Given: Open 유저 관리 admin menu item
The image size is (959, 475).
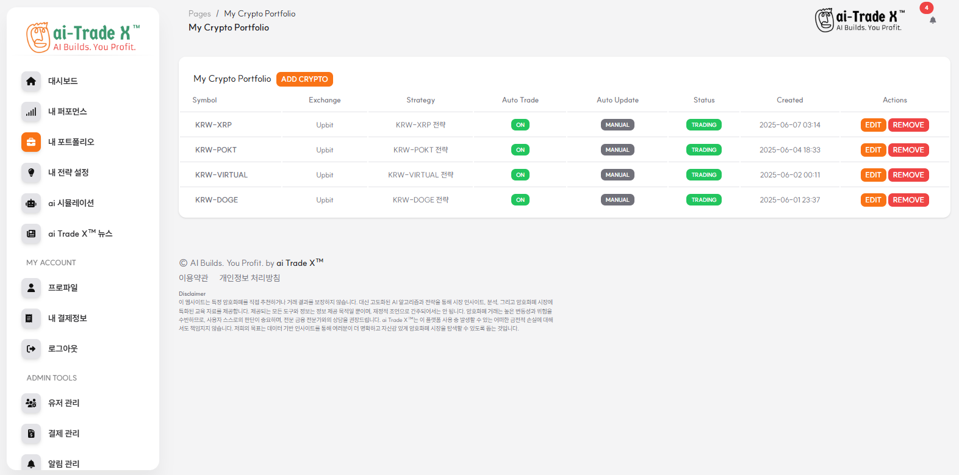Looking at the screenshot, I should tap(63, 403).
